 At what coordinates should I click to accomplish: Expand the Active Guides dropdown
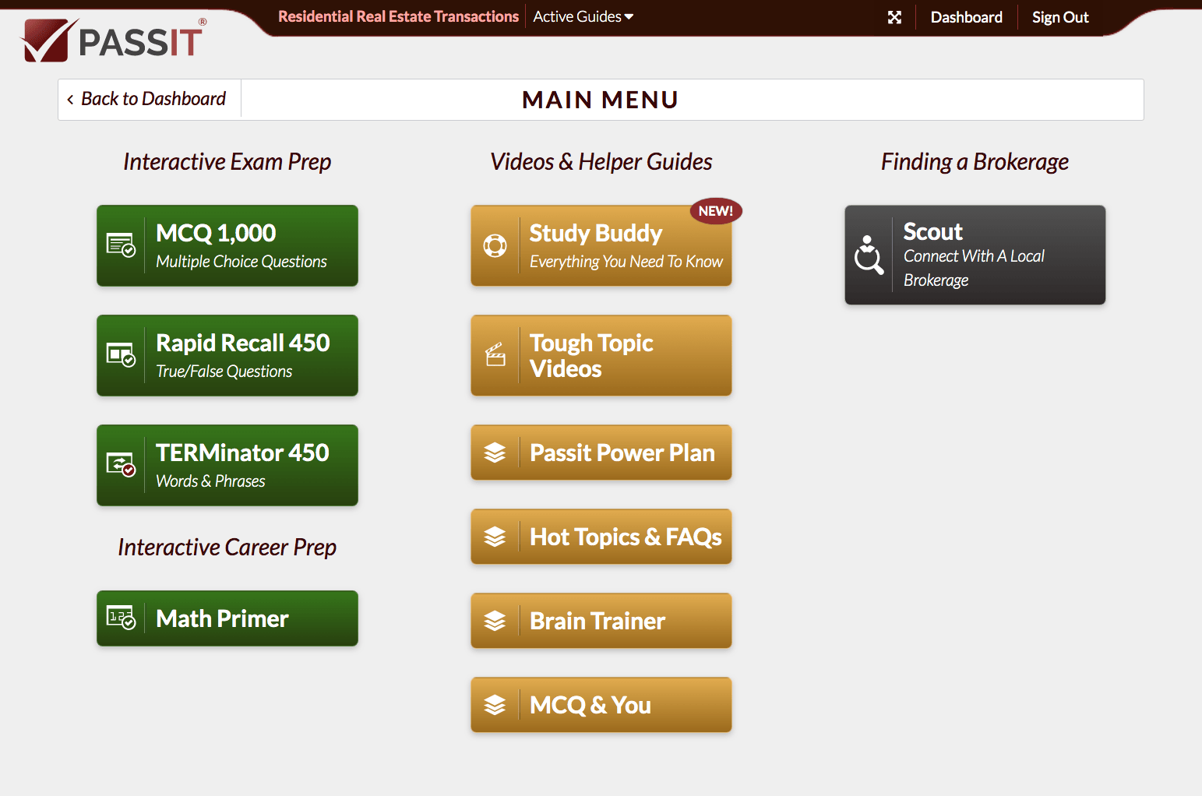(x=583, y=16)
